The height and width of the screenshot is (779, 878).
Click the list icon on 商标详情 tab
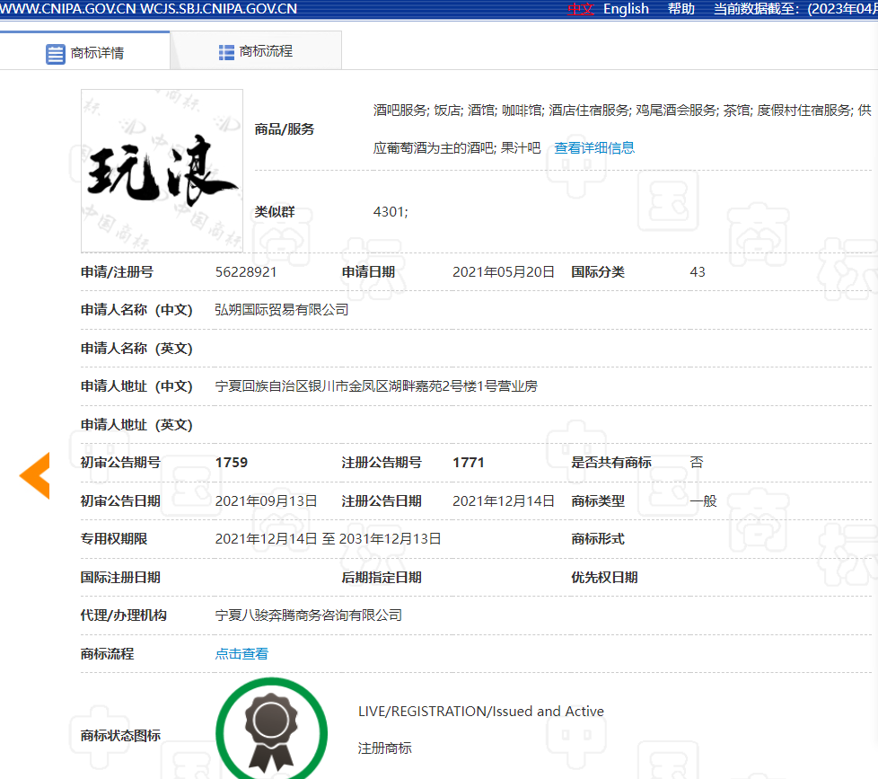click(56, 53)
